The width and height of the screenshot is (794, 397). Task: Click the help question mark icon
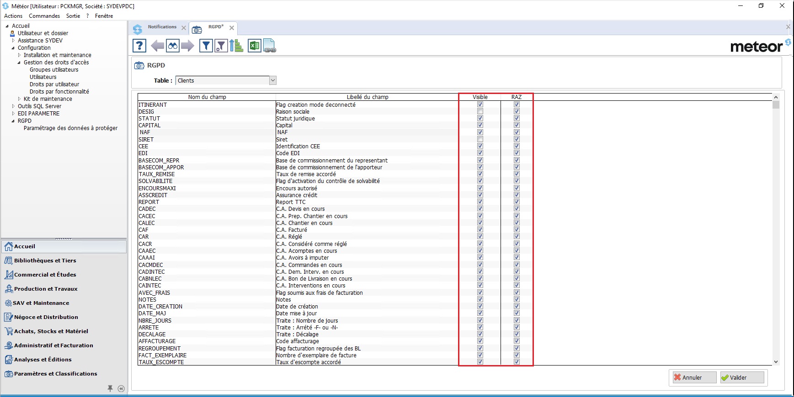[139, 46]
